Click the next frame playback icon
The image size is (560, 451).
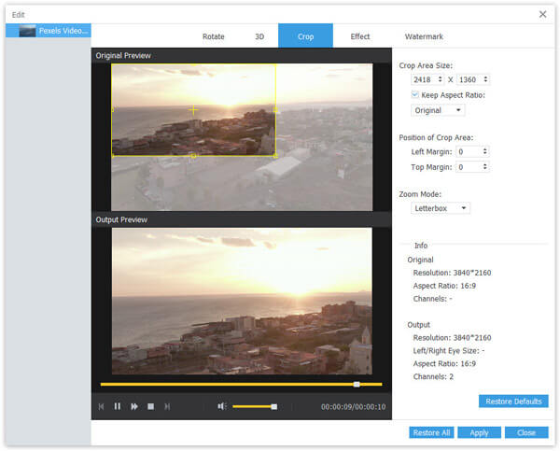(167, 406)
